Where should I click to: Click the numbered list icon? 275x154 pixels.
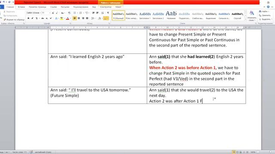(x=80, y=13)
